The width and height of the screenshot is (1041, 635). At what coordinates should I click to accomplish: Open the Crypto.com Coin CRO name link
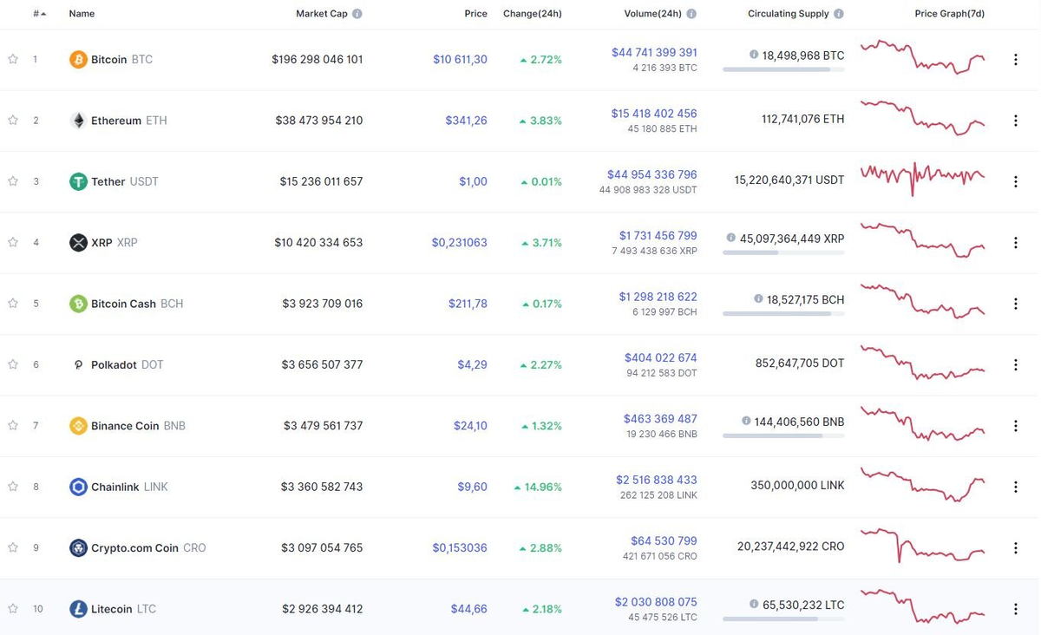click(x=148, y=547)
